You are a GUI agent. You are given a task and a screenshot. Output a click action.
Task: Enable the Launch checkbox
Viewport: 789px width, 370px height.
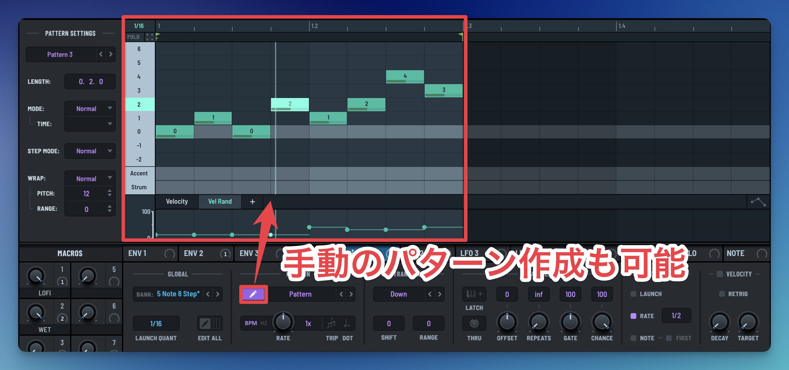pyautogui.click(x=633, y=294)
